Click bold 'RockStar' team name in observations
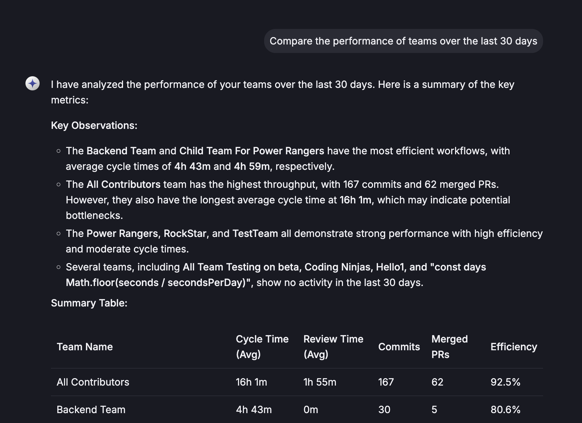This screenshot has width=582, height=423. (x=185, y=233)
